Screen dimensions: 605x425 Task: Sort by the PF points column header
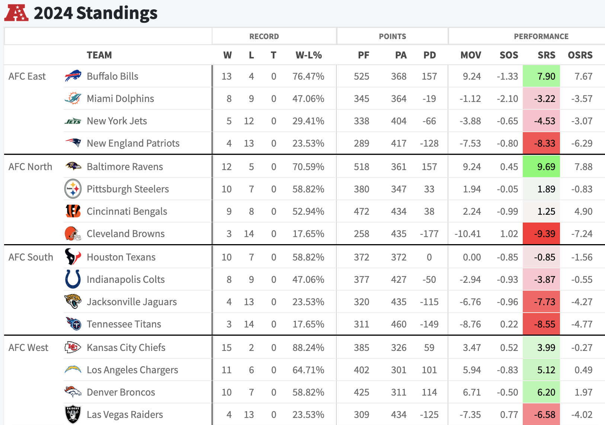click(363, 55)
